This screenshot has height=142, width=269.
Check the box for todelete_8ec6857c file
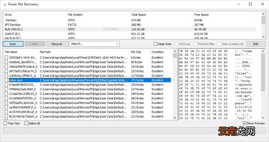click(x=6, y=62)
